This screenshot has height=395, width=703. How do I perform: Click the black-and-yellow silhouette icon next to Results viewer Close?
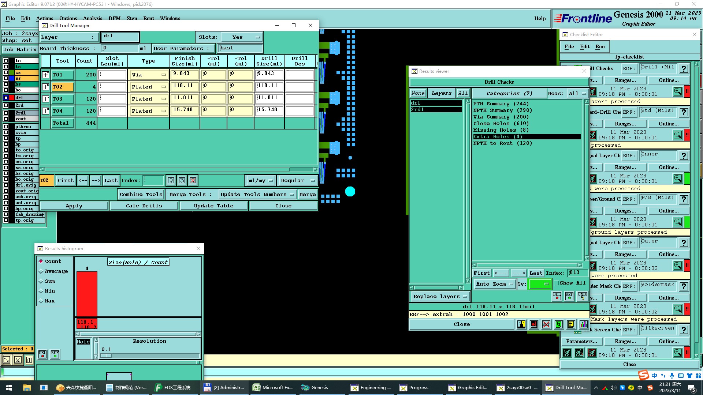tap(521, 324)
